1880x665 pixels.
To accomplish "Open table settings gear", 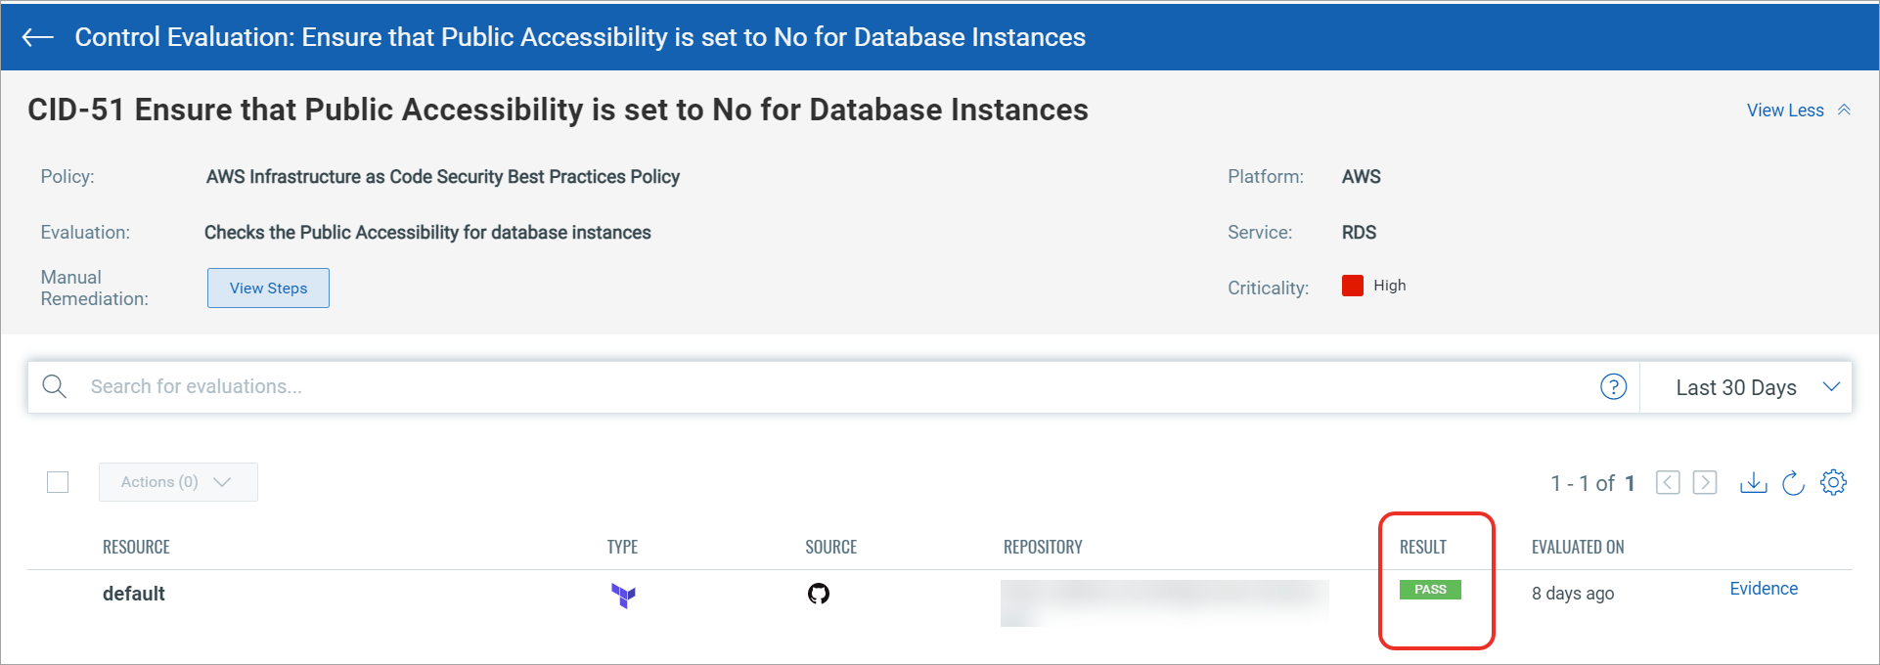I will pos(1833,482).
